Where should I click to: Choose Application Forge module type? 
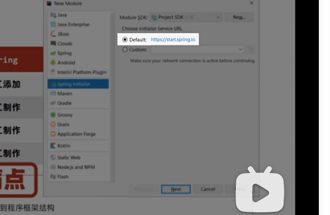coord(78,134)
